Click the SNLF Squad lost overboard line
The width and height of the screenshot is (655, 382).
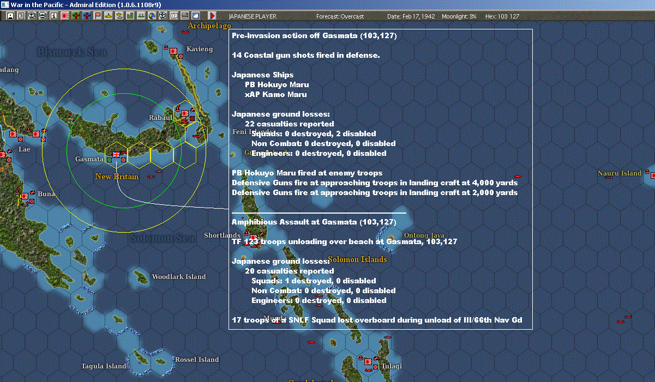(377, 320)
